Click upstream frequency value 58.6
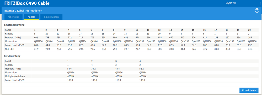This screenshot has height=95, width=262. click(x=69, y=69)
